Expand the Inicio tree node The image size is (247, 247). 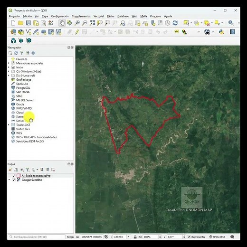(x=9, y=67)
